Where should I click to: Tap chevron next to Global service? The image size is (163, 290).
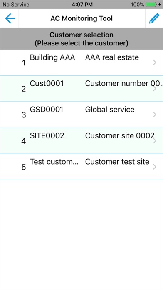tap(155, 115)
